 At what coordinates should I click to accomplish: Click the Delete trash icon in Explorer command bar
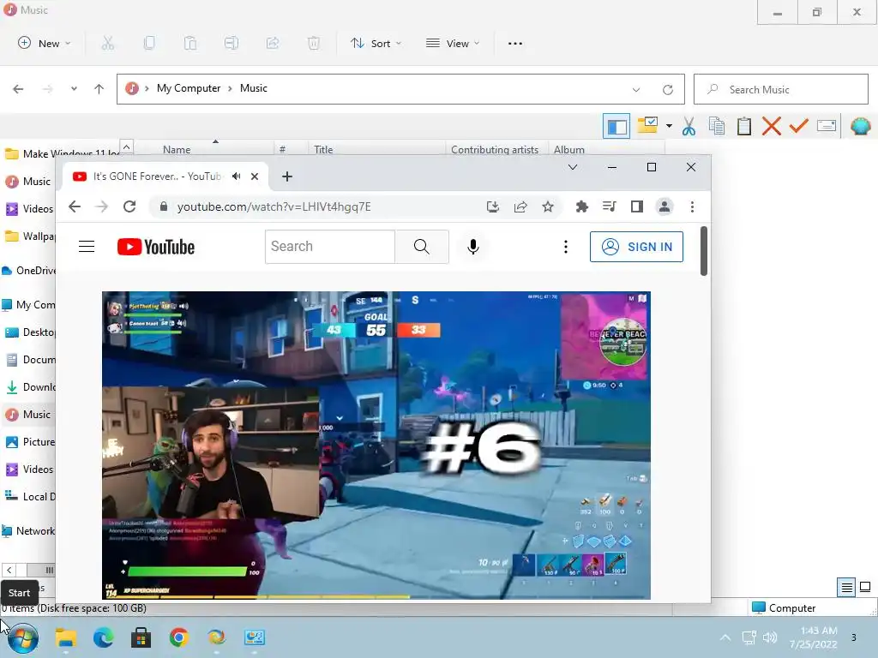[314, 43]
